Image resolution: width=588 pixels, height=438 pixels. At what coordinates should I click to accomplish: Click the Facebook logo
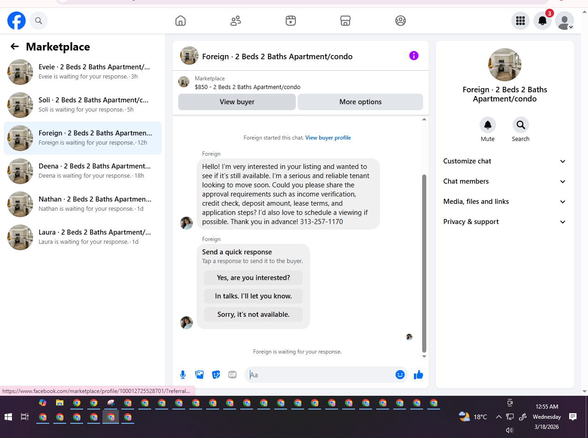click(x=17, y=21)
